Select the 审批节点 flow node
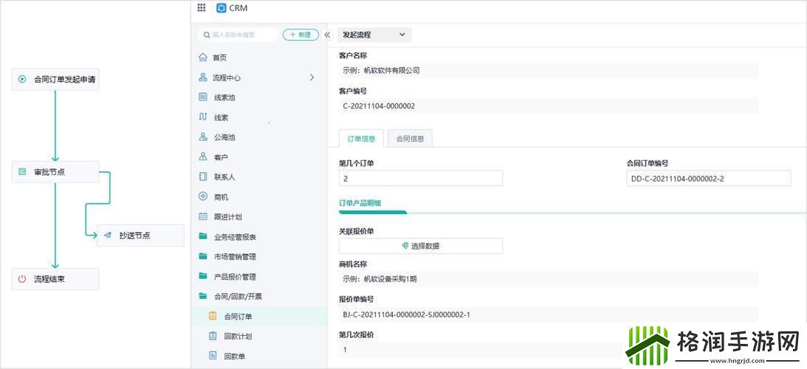 tap(55, 172)
